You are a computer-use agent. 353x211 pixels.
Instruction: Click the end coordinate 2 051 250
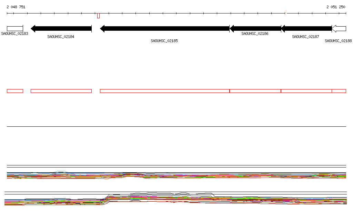pos(336,7)
